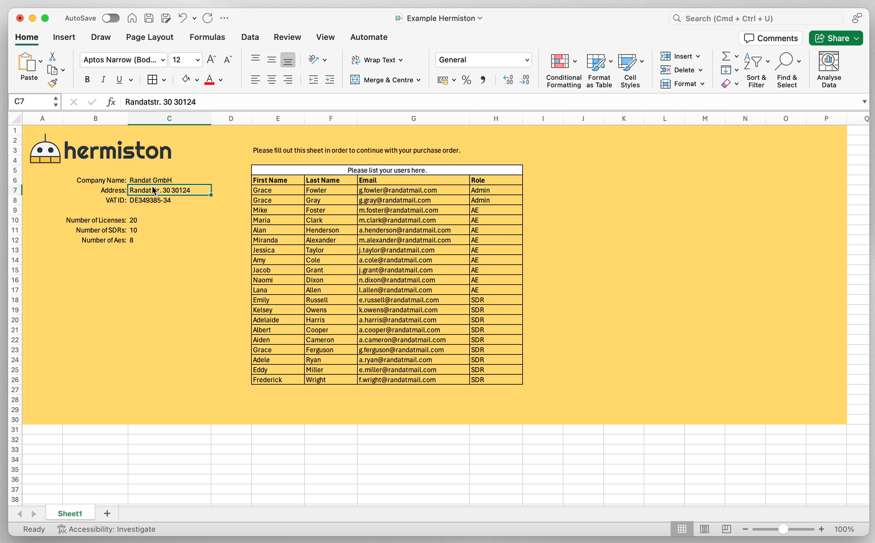Click the zoom slider handle
The height and width of the screenshot is (543, 875).
[783, 529]
